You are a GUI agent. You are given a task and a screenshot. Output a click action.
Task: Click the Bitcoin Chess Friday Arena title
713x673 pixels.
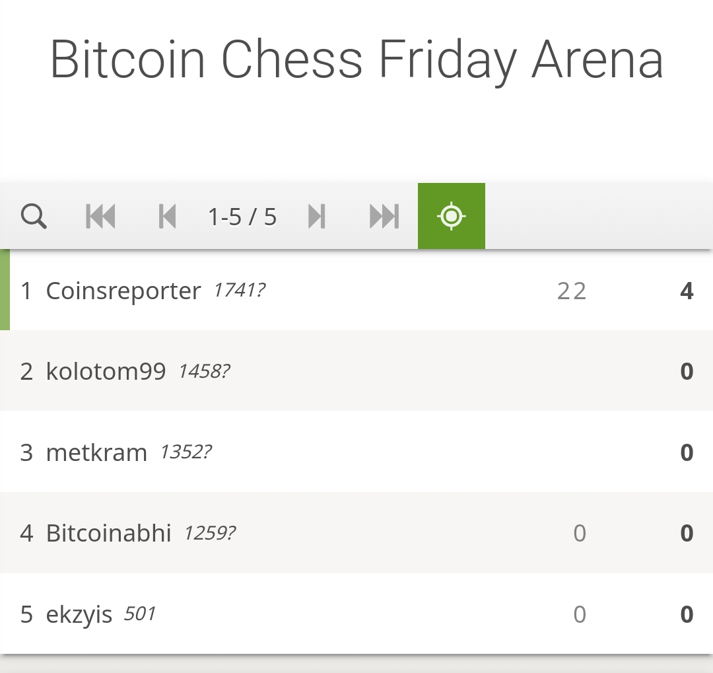[356, 59]
